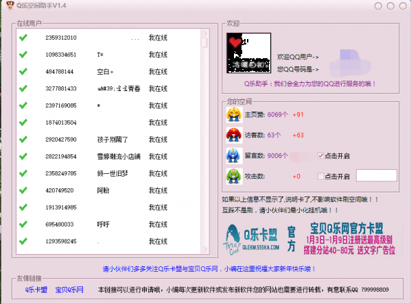Click the blue mascot icon next to 留言数

[234, 156]
